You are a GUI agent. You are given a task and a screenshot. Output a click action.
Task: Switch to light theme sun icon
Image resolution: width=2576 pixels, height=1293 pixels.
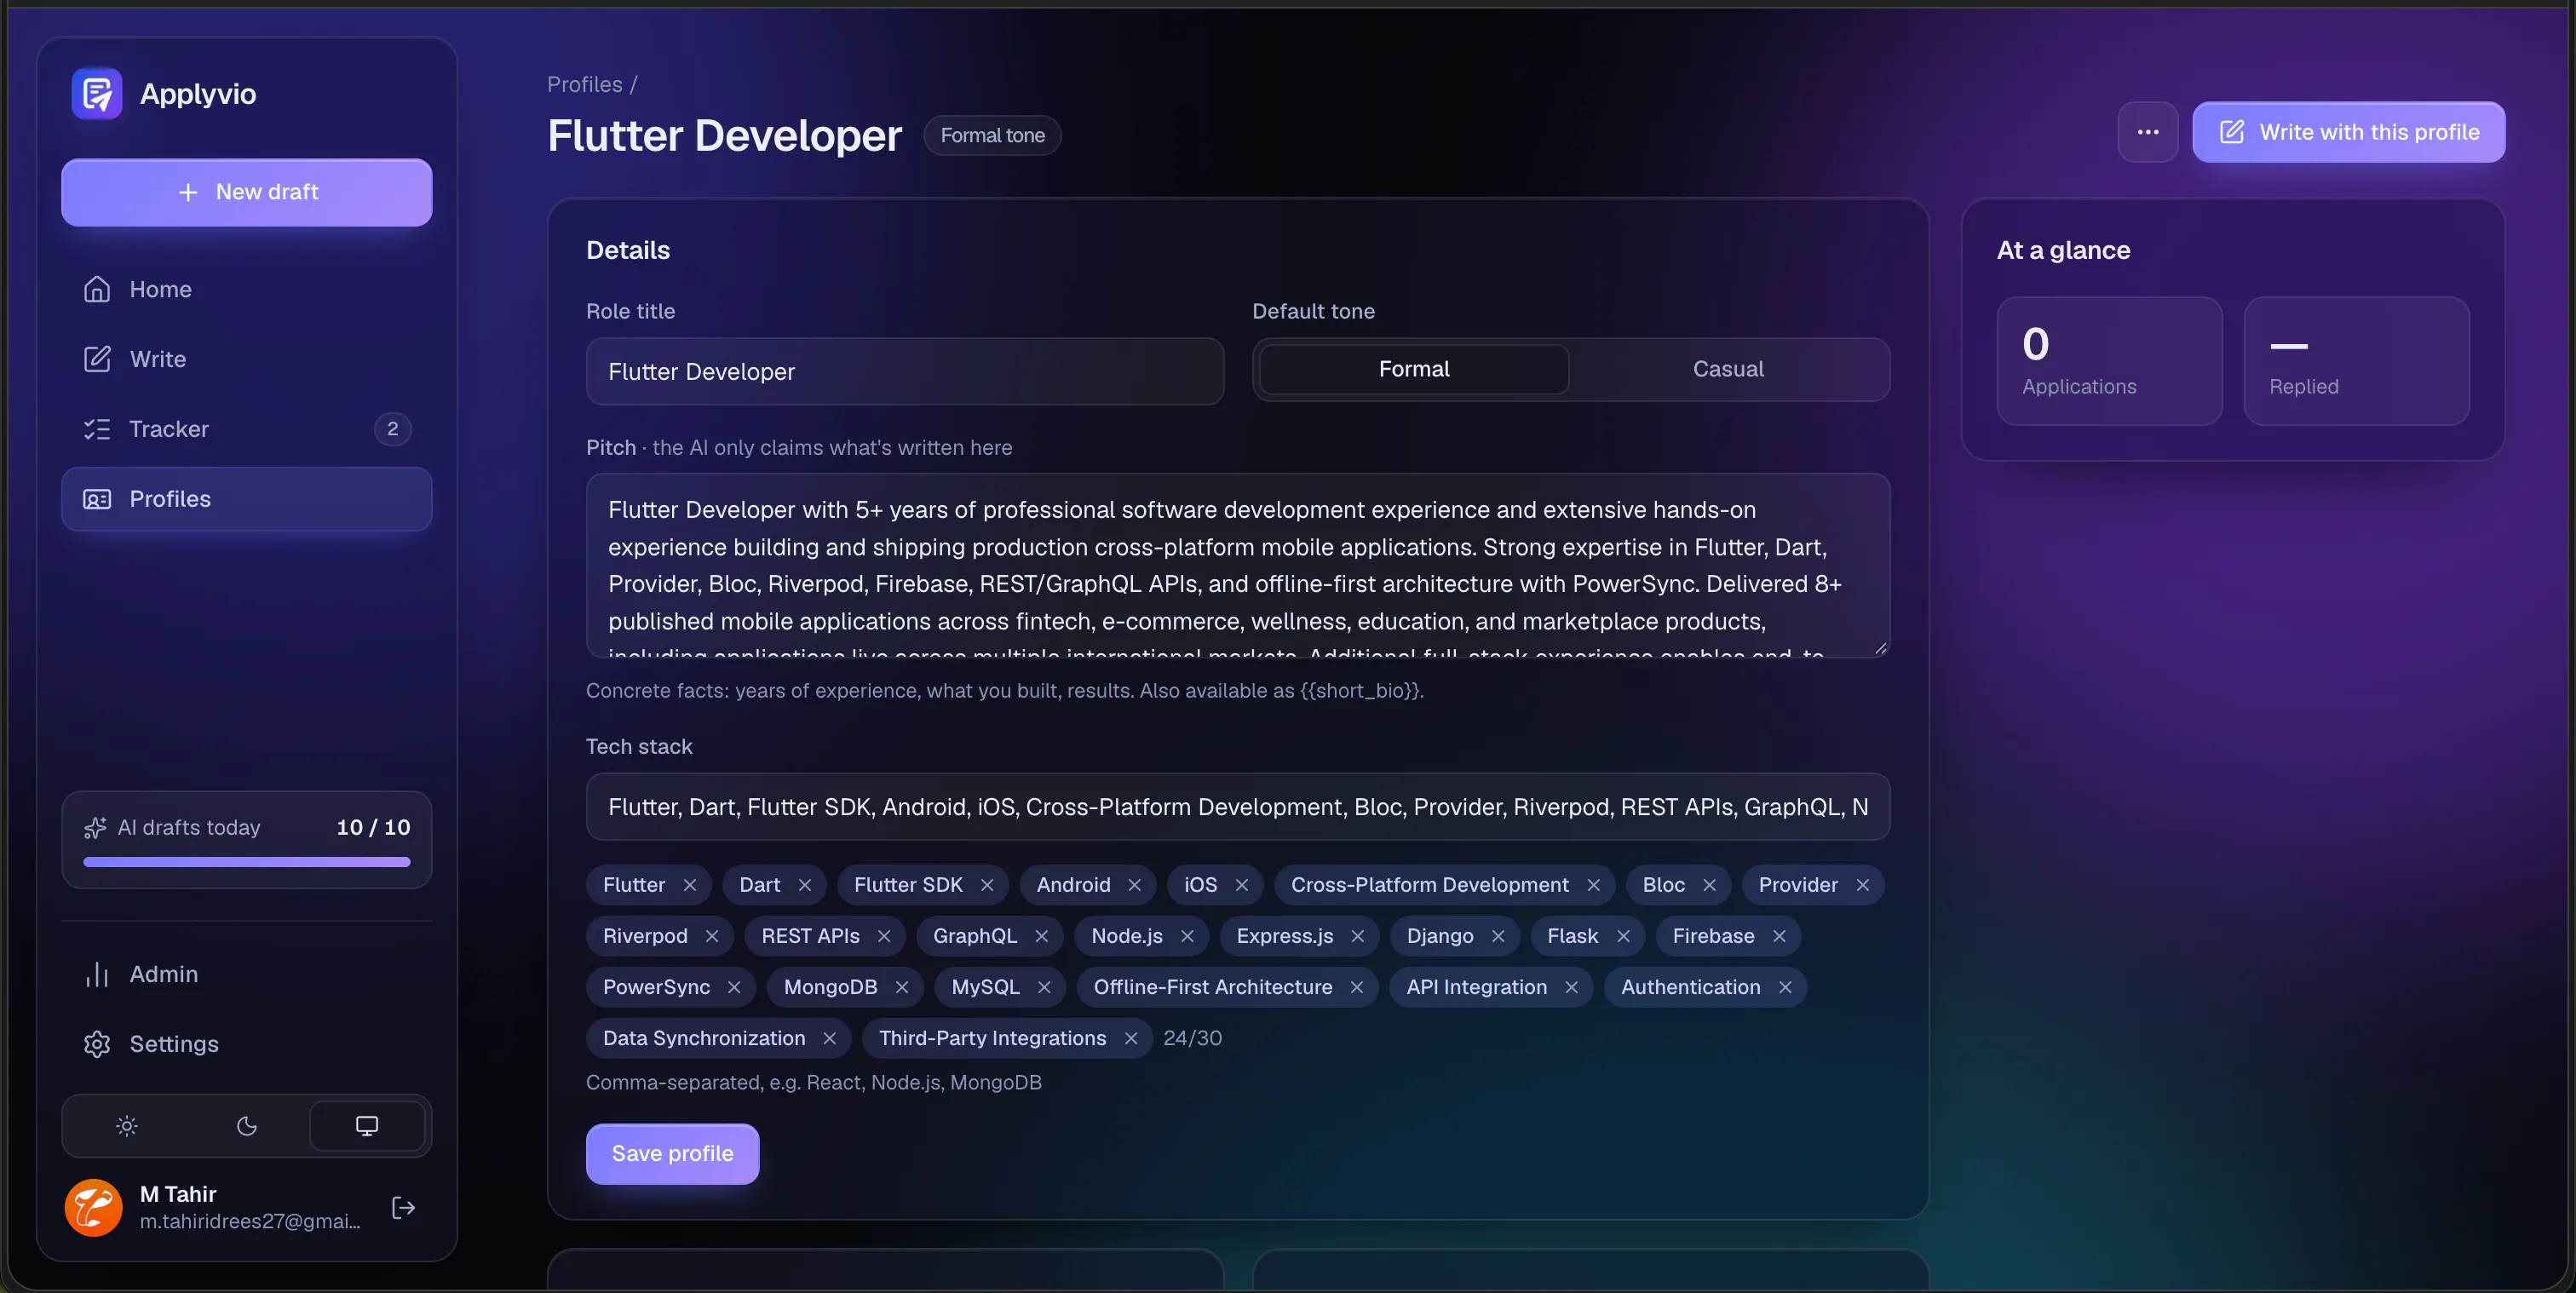pos(127,1126)
